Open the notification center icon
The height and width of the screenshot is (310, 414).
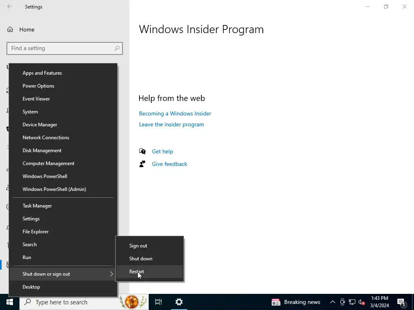click(x=401, y=302)
